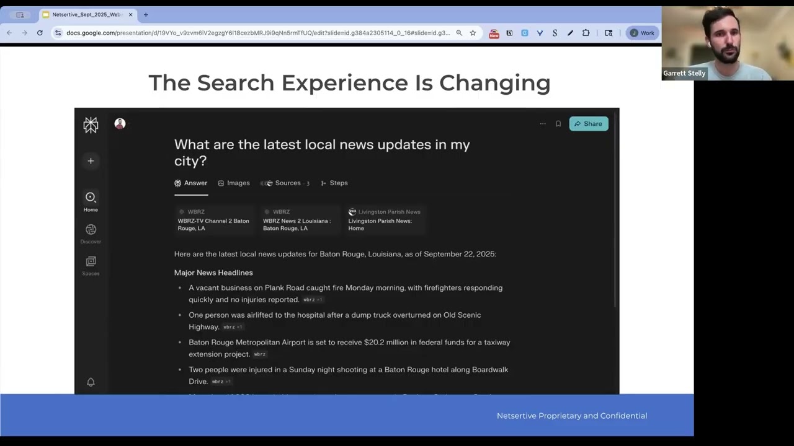This screenshot has height=446, width=794.
Task: Click the V extension icon in toolbar
Action: click(x=540, y=33)
